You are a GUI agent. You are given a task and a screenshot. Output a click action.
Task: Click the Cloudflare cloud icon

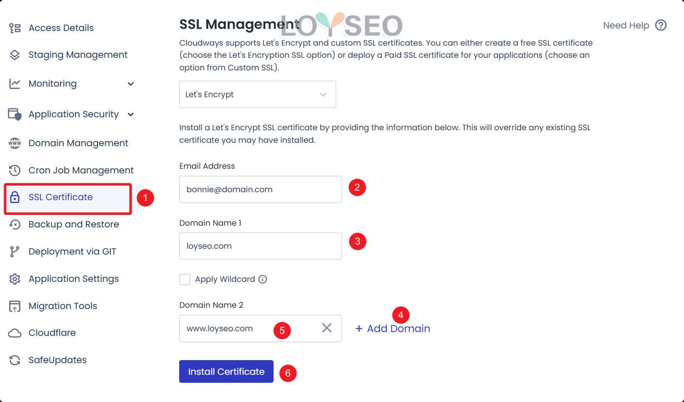pos(15,333)
